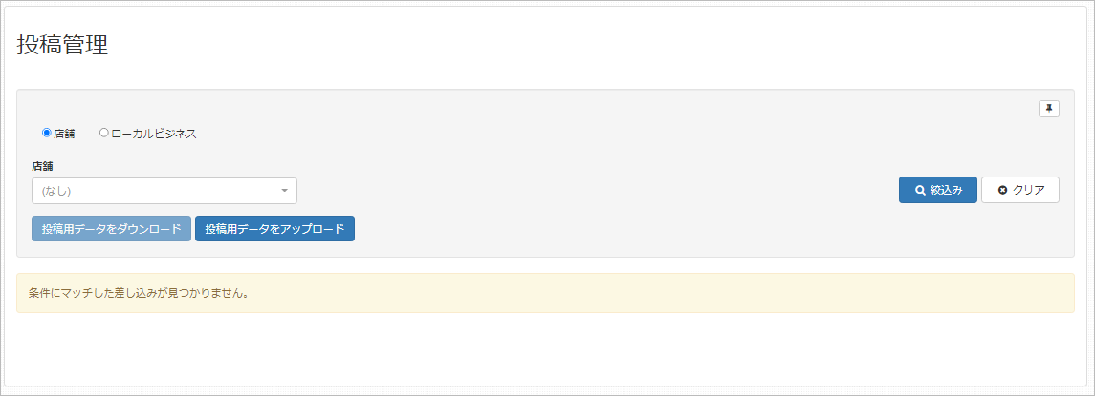Click the 店舗 dropdown caret arrow
The height and width of the screenshot is (396, 1095).
coord(284,190)
